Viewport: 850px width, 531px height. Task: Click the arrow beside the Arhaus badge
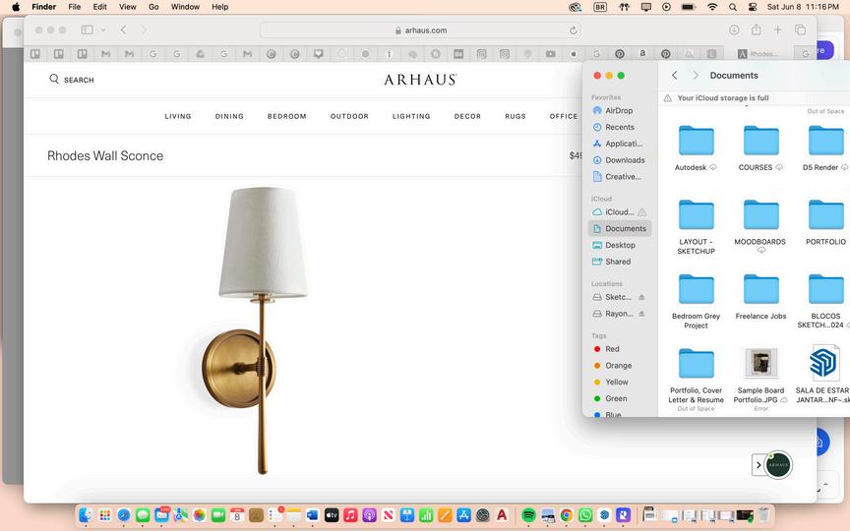[759, 465]
